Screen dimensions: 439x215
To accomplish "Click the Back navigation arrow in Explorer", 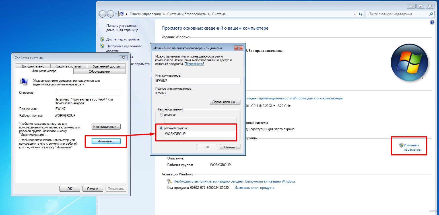I will pyautogui.click(x=102, y=14).
